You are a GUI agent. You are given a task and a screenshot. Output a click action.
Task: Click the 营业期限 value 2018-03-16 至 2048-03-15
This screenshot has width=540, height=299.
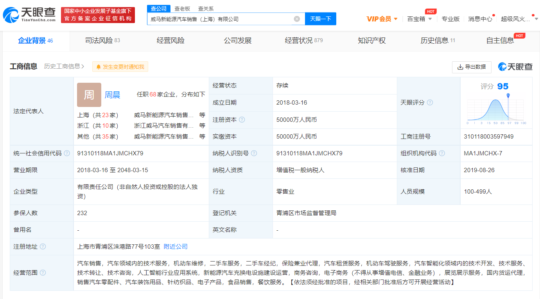coord(113,170)
